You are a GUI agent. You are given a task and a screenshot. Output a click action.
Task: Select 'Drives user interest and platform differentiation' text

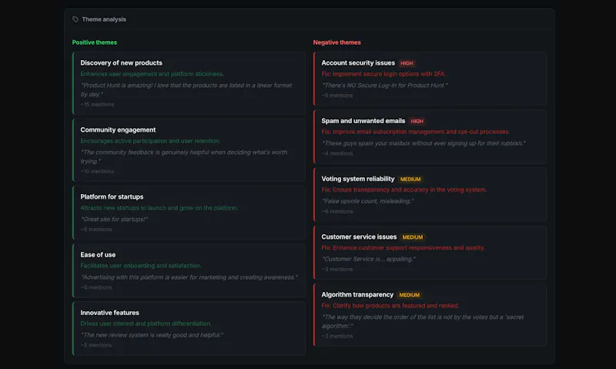point(146,324)
